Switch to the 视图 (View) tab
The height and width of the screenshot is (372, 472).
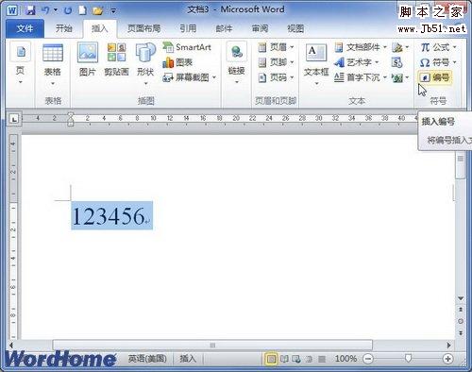click(x=295, y=28)
